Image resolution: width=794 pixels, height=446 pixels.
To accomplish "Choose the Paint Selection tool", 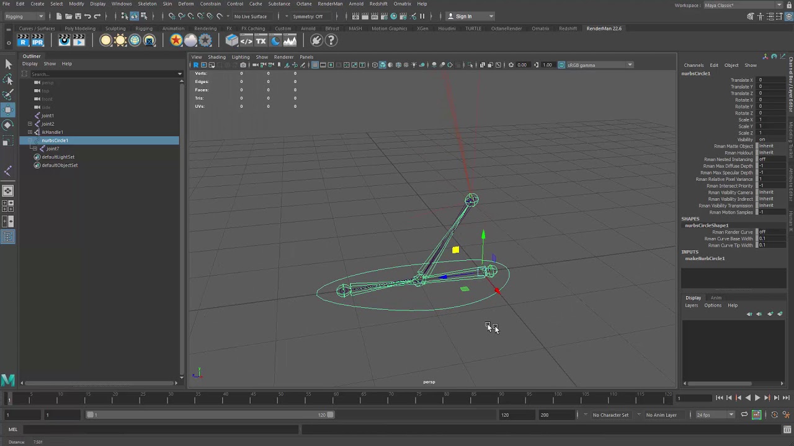I will 8,95.
